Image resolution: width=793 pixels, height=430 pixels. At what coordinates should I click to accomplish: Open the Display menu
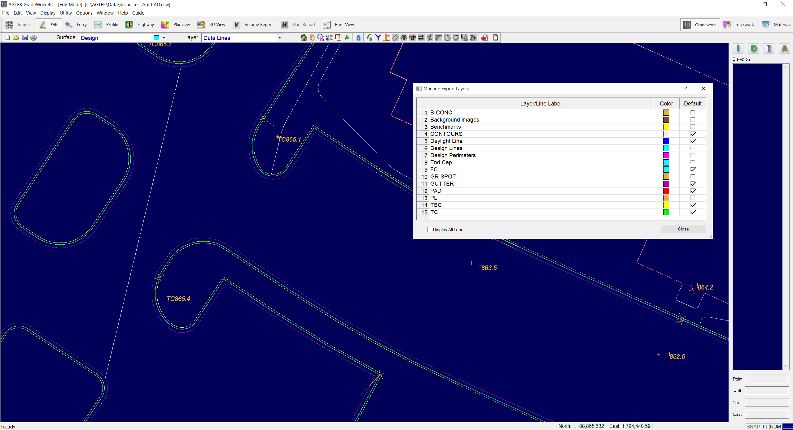click(x=48, y=13)
